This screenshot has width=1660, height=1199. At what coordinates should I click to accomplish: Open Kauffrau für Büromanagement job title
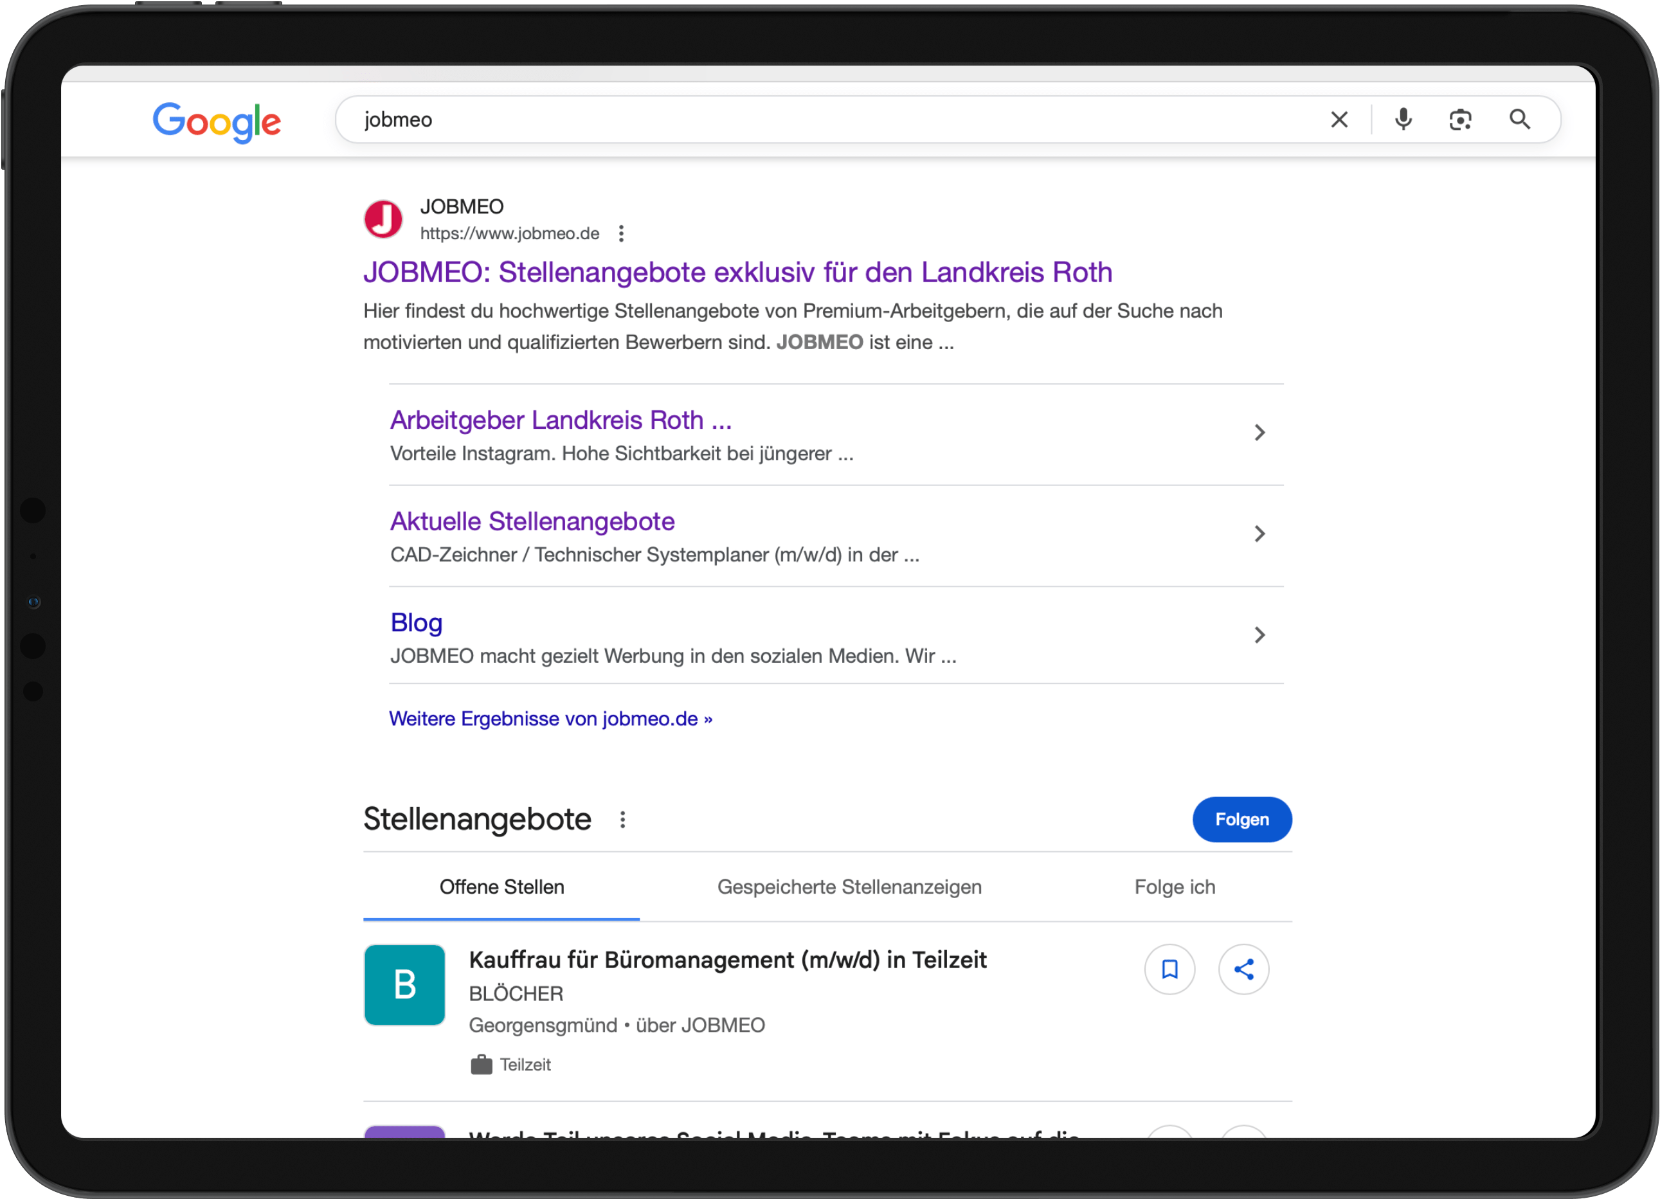point(728,960)
